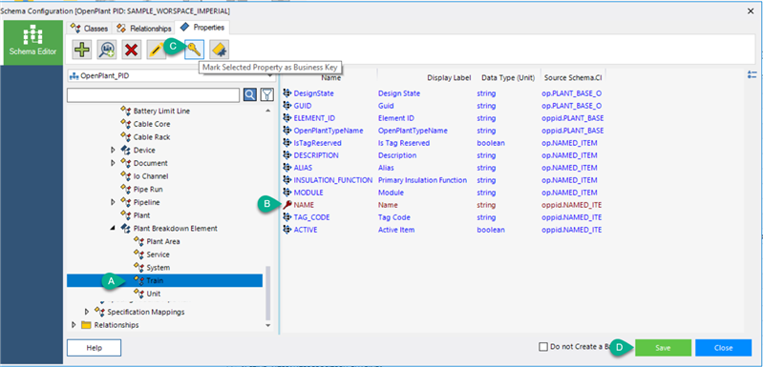This screenshot has height=367, width=763.
Task: Open the OpenPlant_PID schema dropdown
Action: click(171, 76)
